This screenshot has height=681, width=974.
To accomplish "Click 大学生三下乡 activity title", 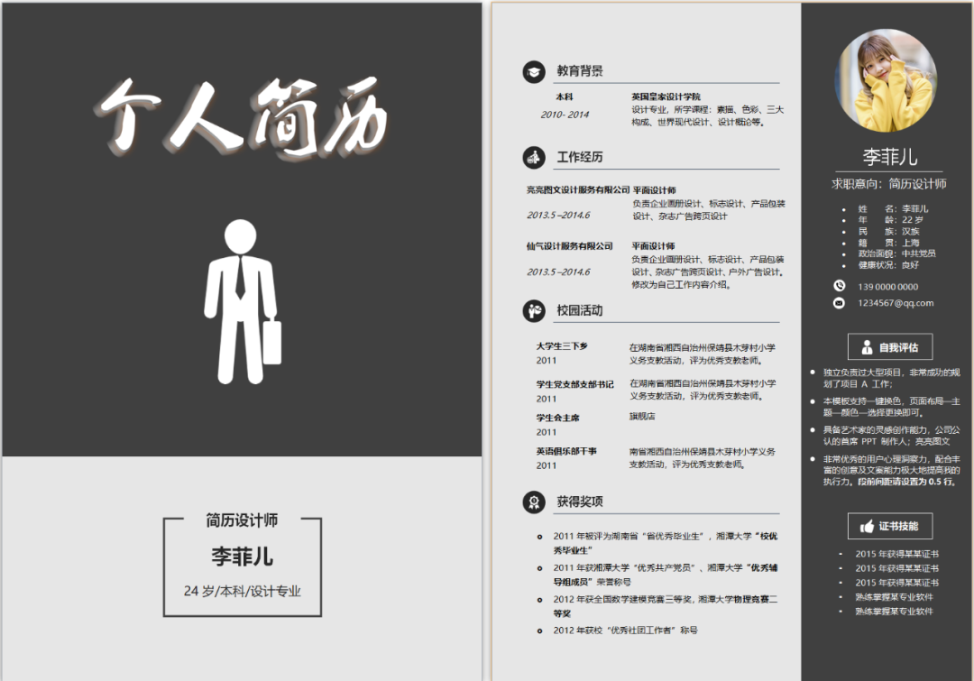I will point(562,346).
